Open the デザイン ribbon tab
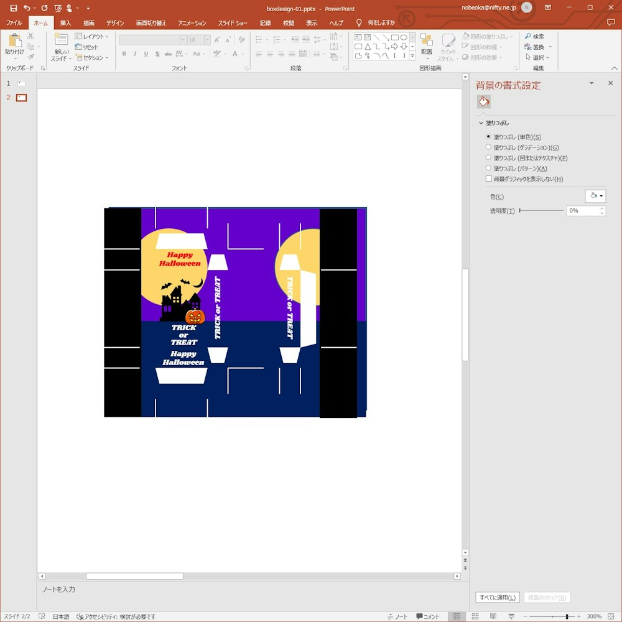The image size is (622, 622). pos(115,23)
